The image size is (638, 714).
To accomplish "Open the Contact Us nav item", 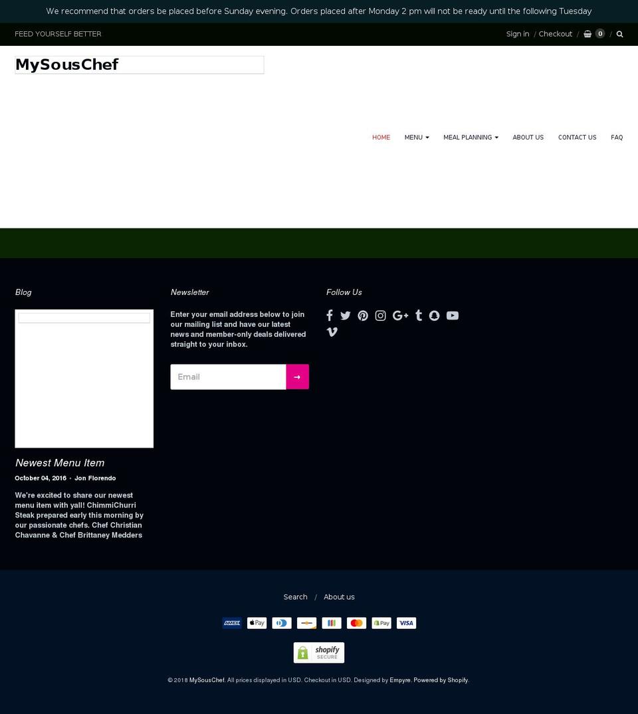I will [x=577, y=137].
